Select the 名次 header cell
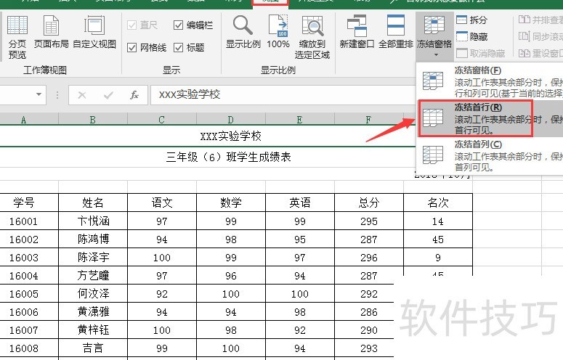 [x=438, y=203]
